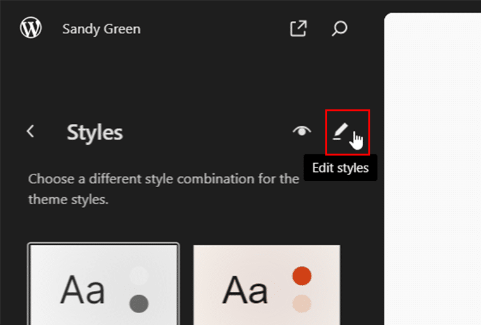
Task: Open the view site external link icon
Action: pyautogui.click(x=298, y=28)
